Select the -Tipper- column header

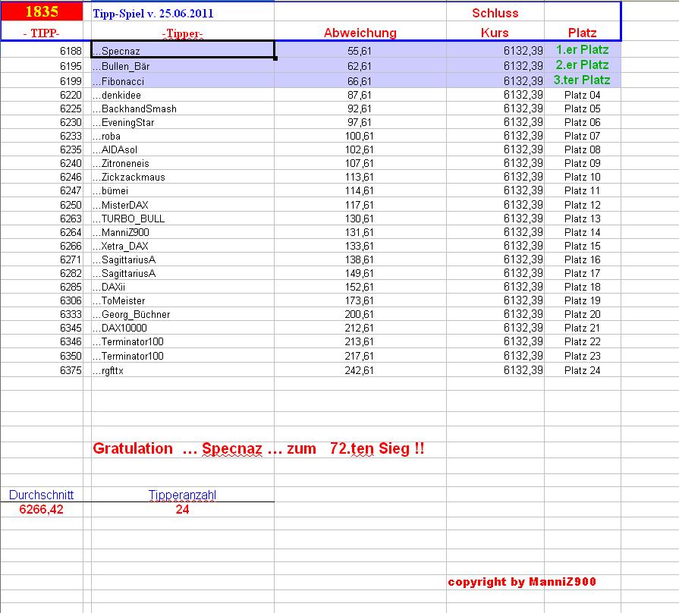coord(182,33)
